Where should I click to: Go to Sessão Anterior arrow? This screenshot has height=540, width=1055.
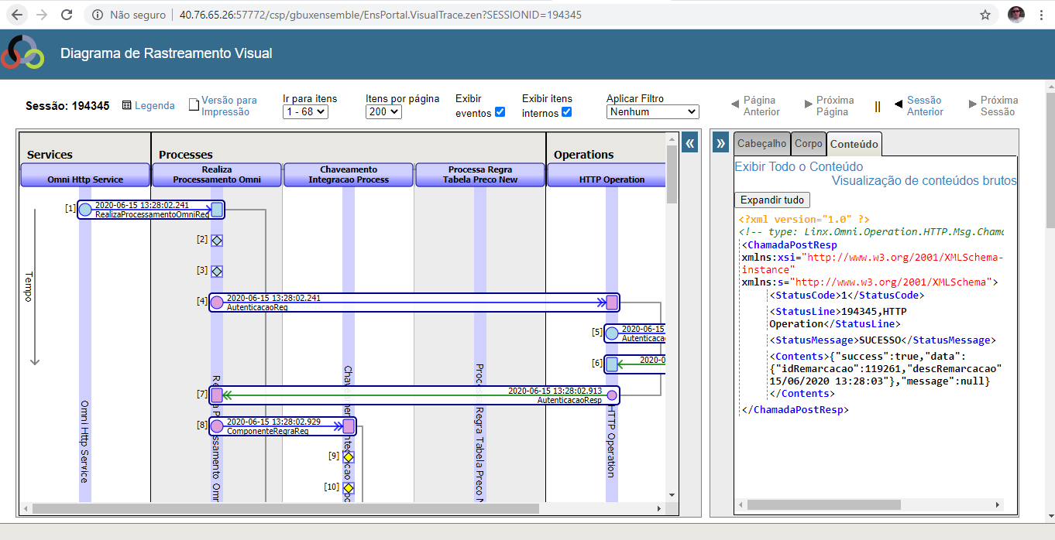(899, 103)
